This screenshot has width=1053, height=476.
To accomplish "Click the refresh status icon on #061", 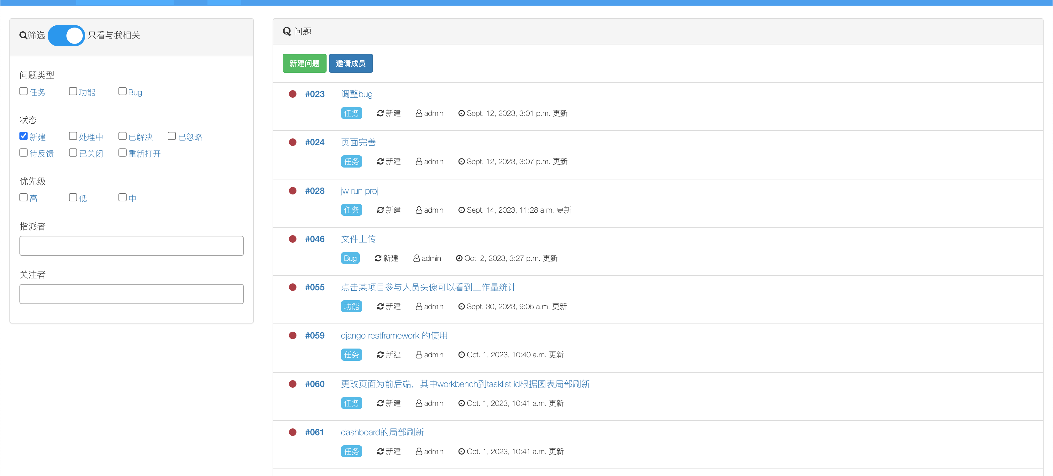I will (x=380, y=452).
